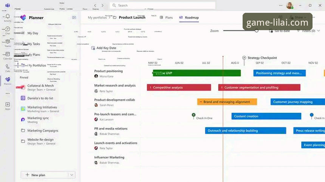The width and height of the screenshot is (325, 182).
Task: Click Add Key Date button
Action: click(x=104, y=48)
